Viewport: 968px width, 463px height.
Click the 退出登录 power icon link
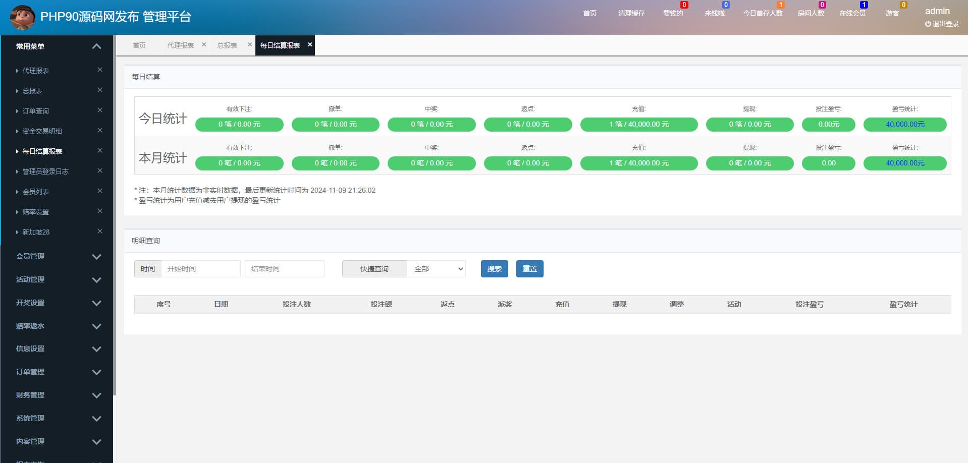click(x=941, y=24)
